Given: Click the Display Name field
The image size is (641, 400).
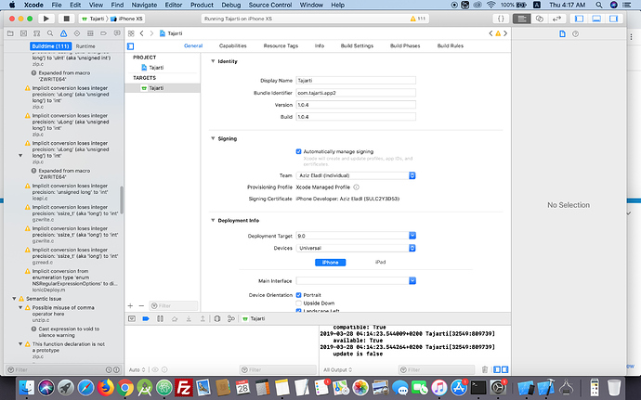Looking at the screenshot, I should [356, 81].
